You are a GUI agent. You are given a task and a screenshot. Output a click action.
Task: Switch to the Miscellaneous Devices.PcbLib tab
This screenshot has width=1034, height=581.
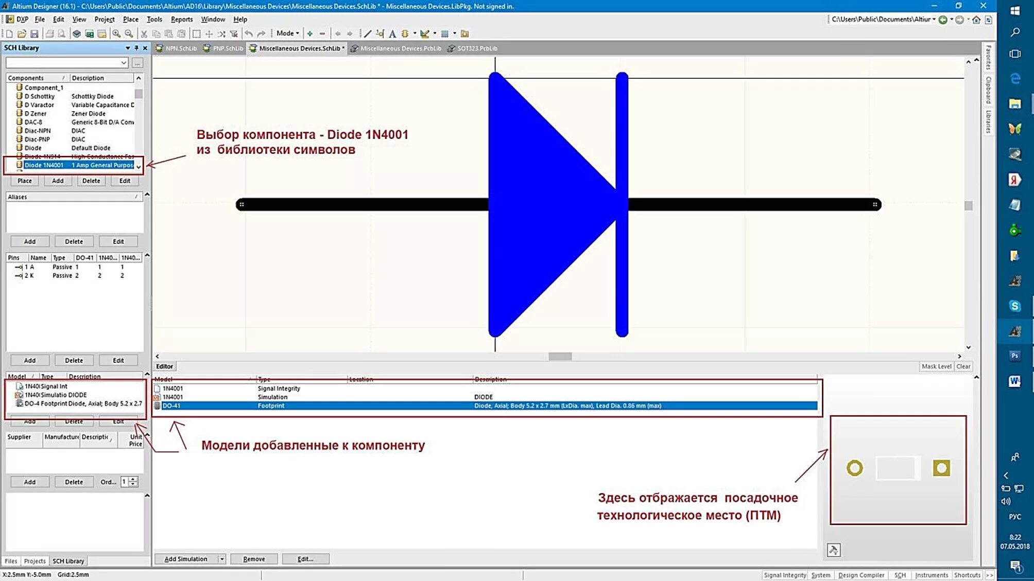[x=395, y=48]
